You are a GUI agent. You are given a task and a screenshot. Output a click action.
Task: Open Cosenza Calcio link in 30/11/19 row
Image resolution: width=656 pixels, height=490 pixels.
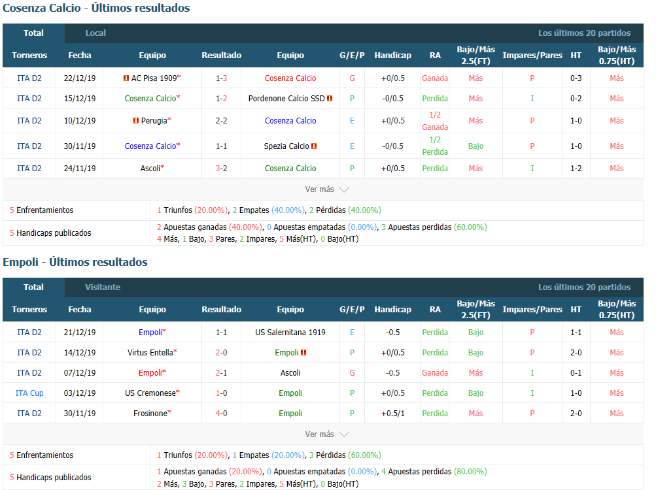(x=150, y=146)
